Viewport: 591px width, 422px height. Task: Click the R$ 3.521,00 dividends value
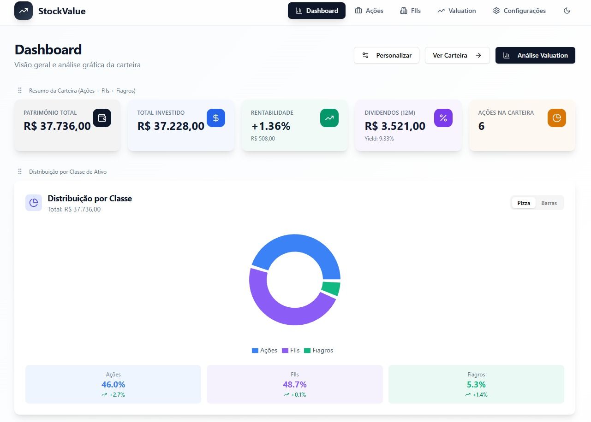click(395, 126)
